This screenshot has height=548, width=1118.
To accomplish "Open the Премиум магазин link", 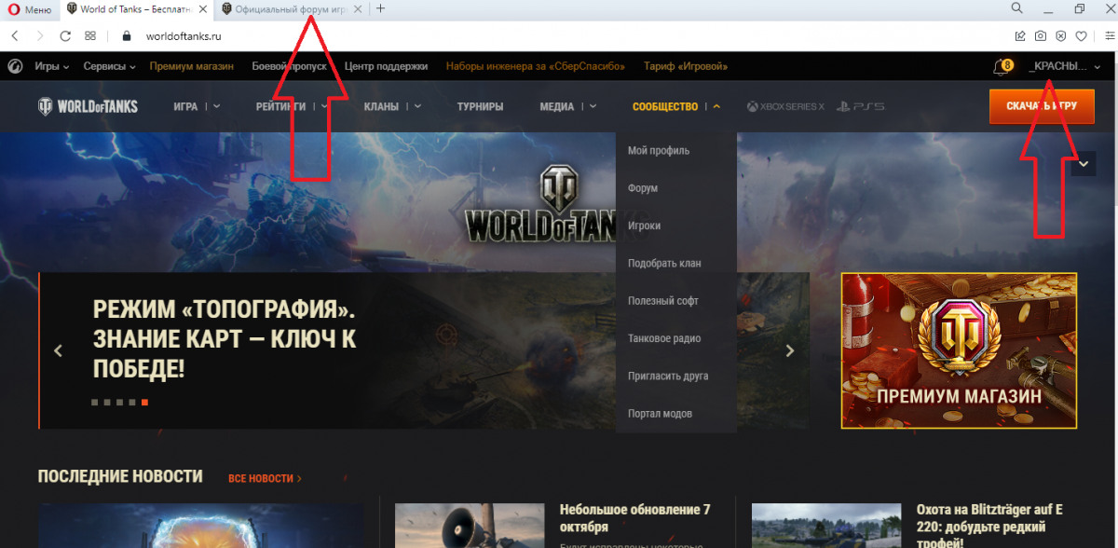I will click(191, 66).
